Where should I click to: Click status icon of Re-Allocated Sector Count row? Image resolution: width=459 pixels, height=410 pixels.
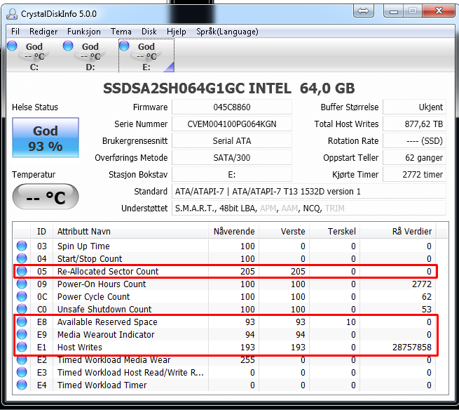[22, 271]
